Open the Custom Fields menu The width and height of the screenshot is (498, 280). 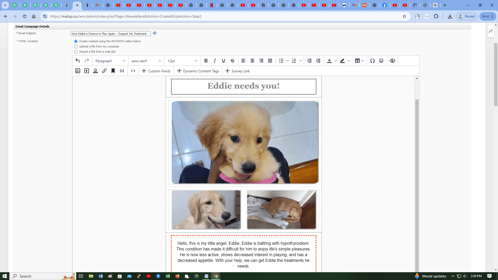pyautogui.click(x=156, y=71)
